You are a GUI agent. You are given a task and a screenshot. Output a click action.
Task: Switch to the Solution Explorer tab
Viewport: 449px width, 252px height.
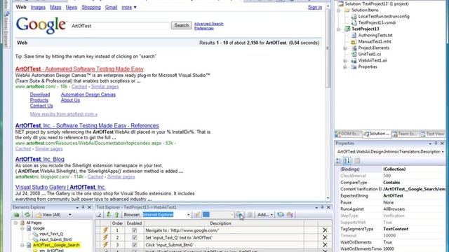coord(377,134)
